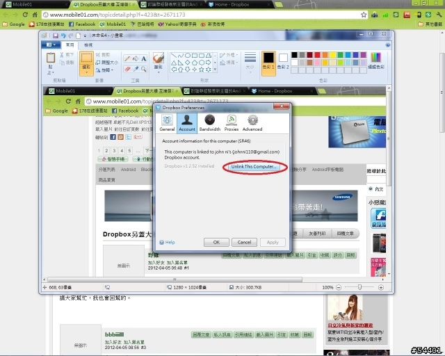The width and height of the screenshot is (445, 356).
Task: Click the Brushes (筆刷) tool icon
Action: pyautogui.click(x=158, y=58)
